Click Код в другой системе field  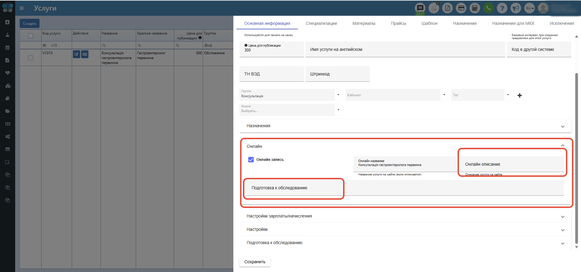[539, 49]
